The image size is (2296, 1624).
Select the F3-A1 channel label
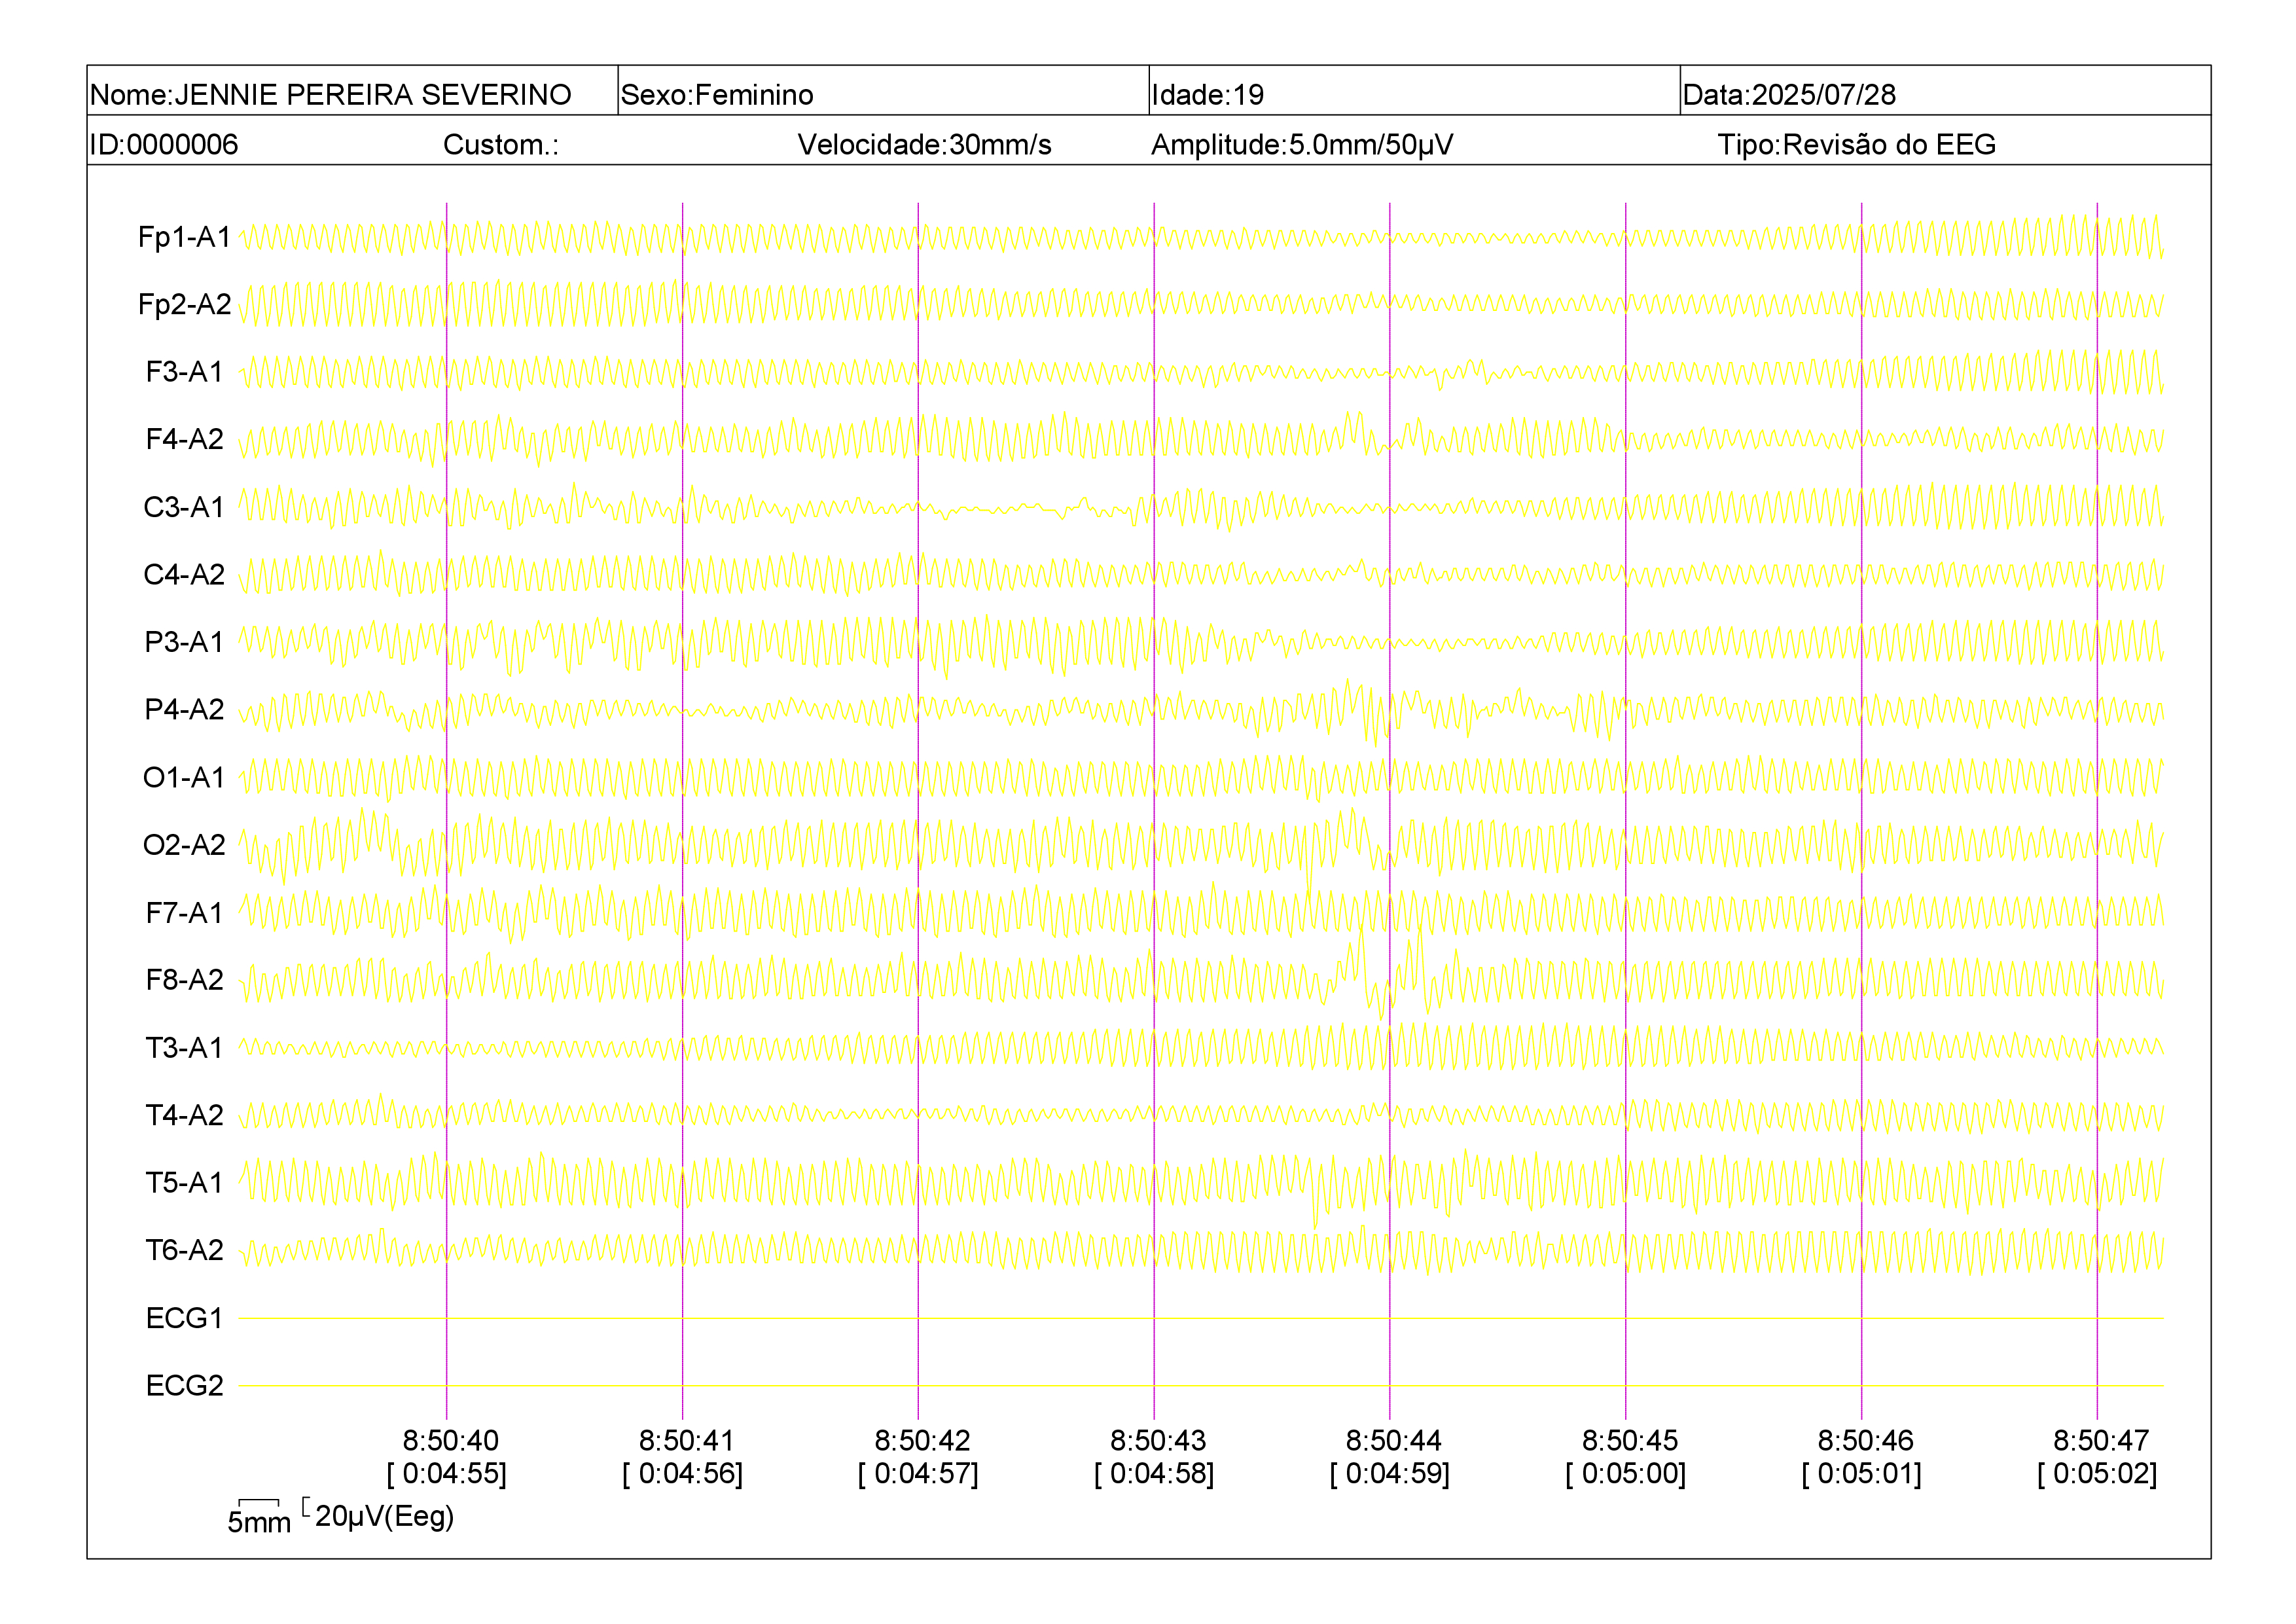coord(185,372)
